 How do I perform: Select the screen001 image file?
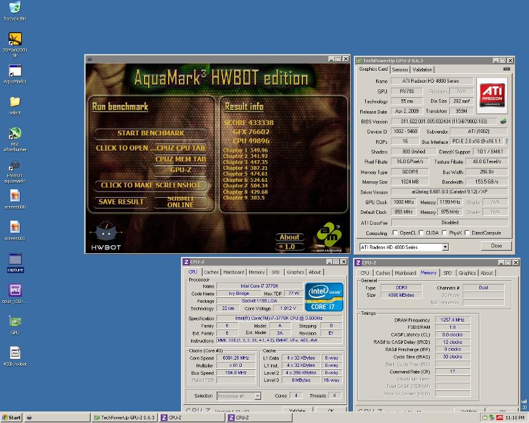(15, 230)
